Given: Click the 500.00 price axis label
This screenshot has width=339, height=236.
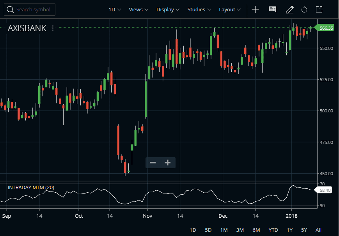Looking at the screenshot, I should (x=327, y=111).
